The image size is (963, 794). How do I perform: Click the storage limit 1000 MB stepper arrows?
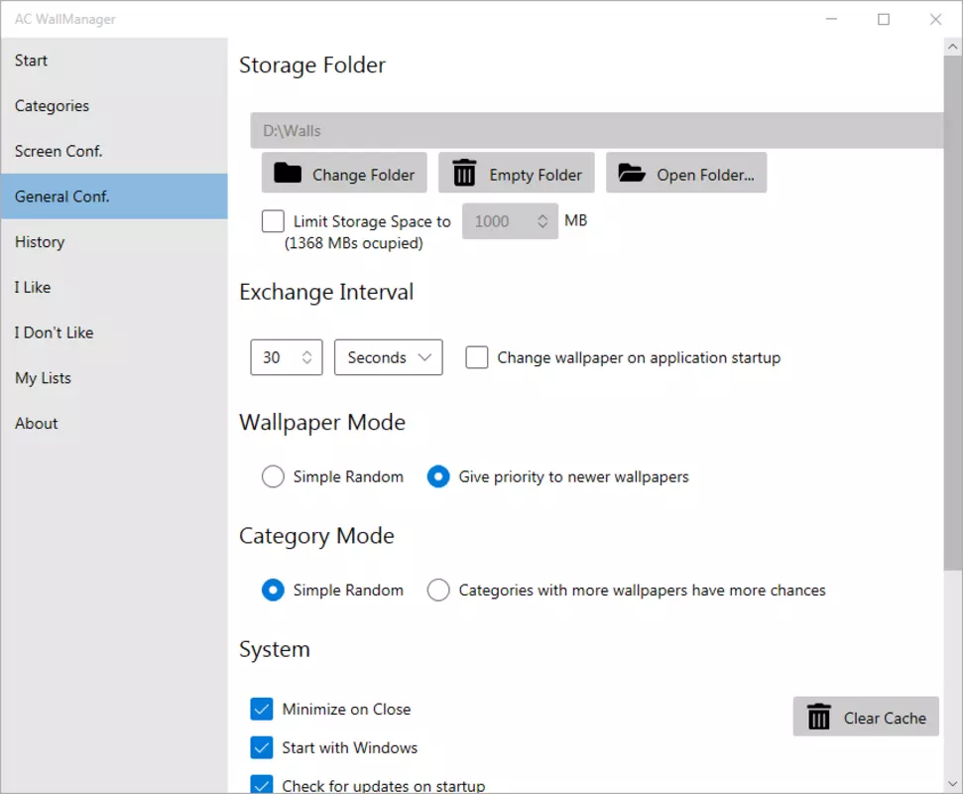pyautogui.click(x=542, y=221)
